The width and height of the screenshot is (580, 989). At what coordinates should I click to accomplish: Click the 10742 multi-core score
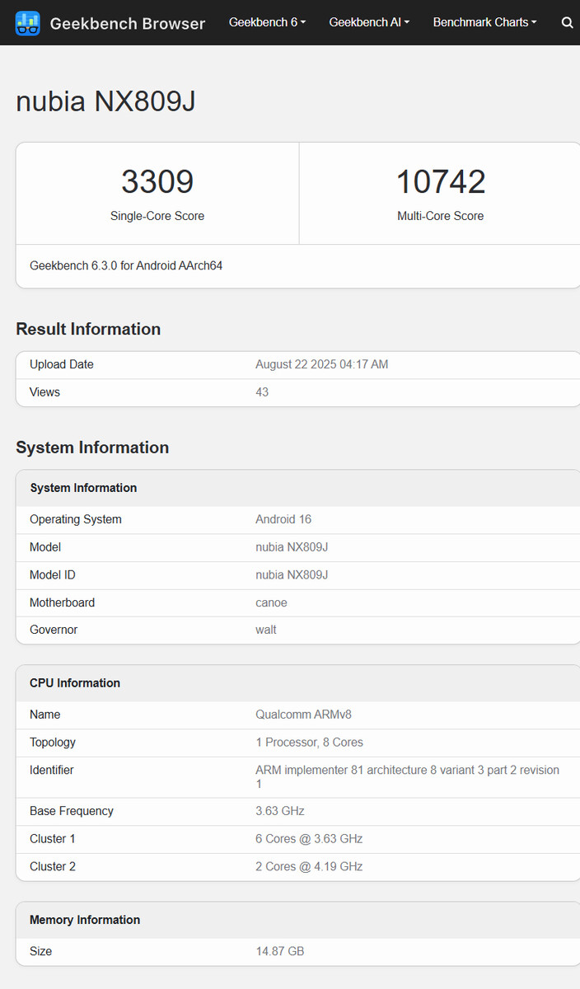pyautogui.click(x=441, y=182)
